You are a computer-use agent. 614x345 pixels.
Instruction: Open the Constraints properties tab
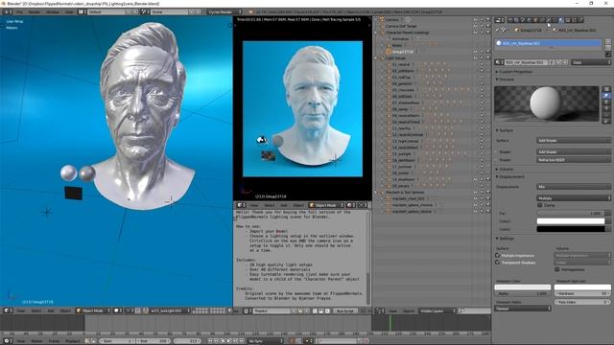542,20
